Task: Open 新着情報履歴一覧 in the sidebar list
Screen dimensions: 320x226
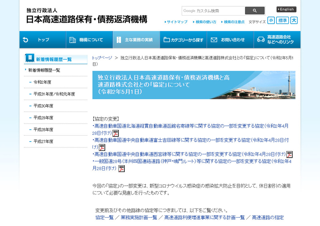Action: tap(44, 70)
